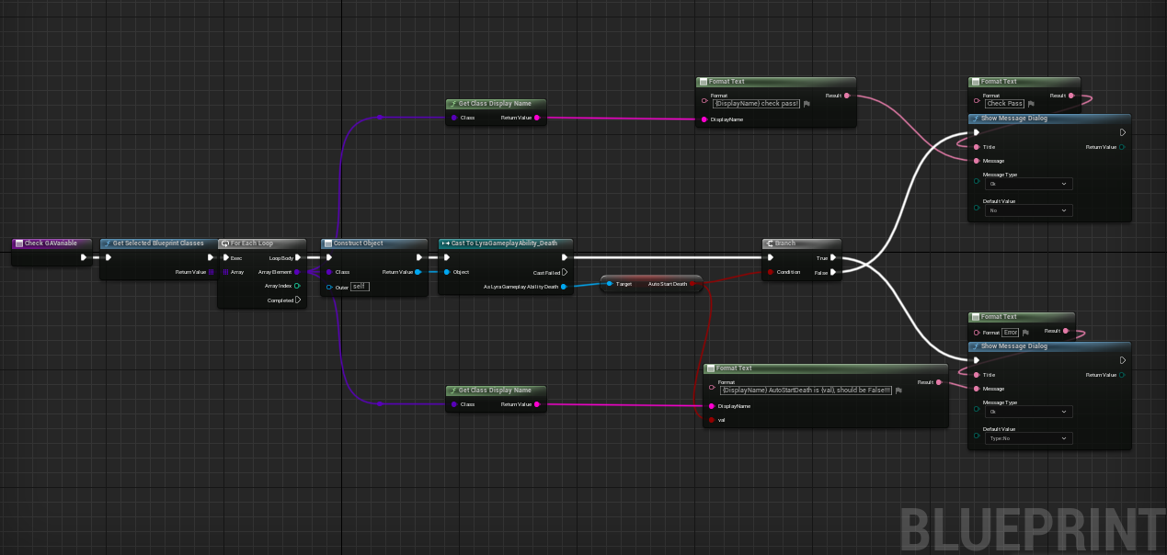Click the Completed pin on For Each Loop
The width and height of the screenshot is (1167, 555).
[x=298, y=300]
